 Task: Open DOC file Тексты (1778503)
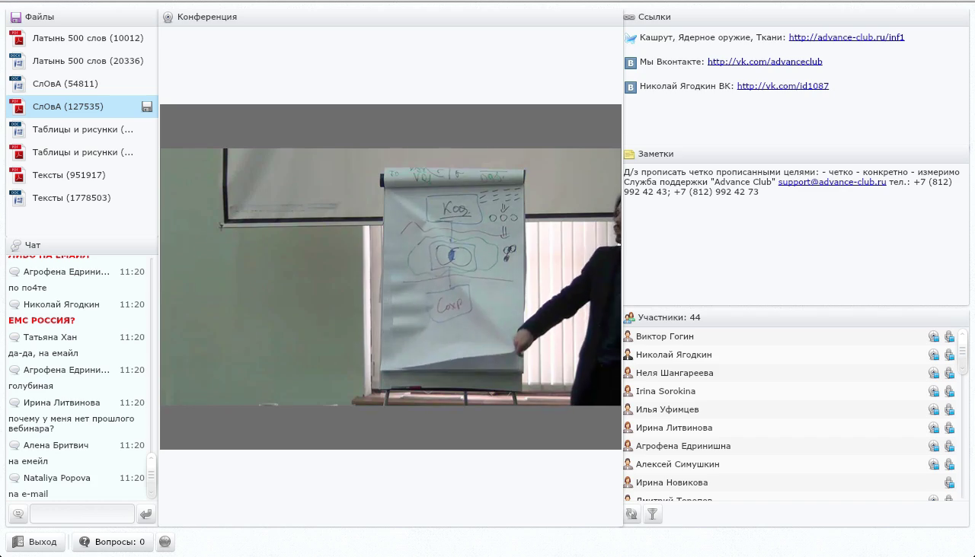(82, 198)
